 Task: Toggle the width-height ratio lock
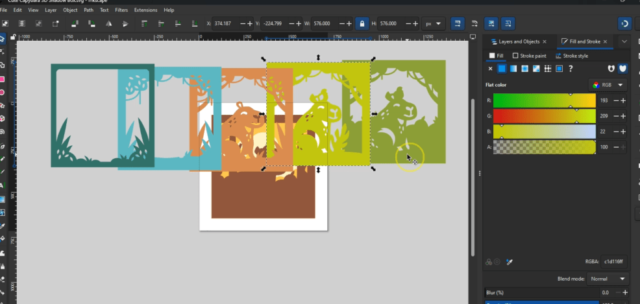click(x=362, y=23)
